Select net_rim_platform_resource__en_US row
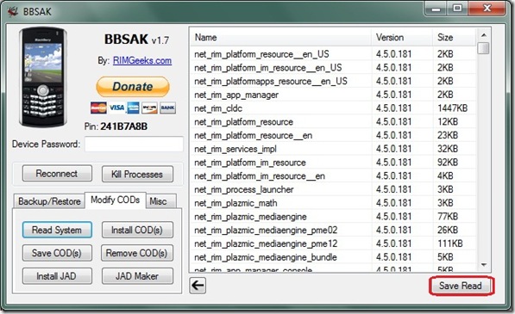515x314 pixels. coord(333,54)
